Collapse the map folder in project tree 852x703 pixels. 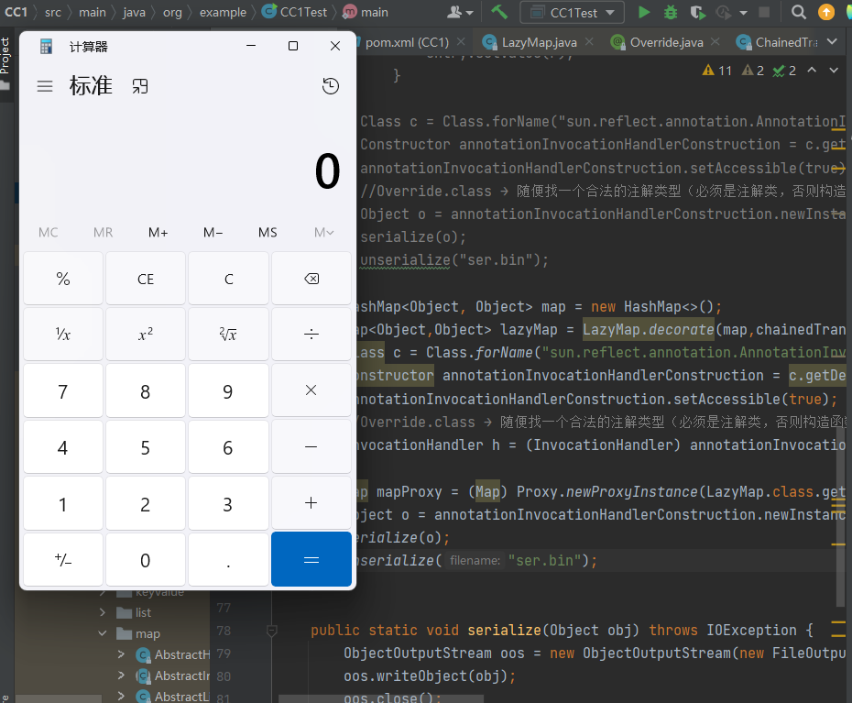(103, 633)
